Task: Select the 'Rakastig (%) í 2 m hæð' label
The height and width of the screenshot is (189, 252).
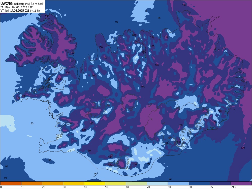Action: pyautogui.click(x=29, y=4)
